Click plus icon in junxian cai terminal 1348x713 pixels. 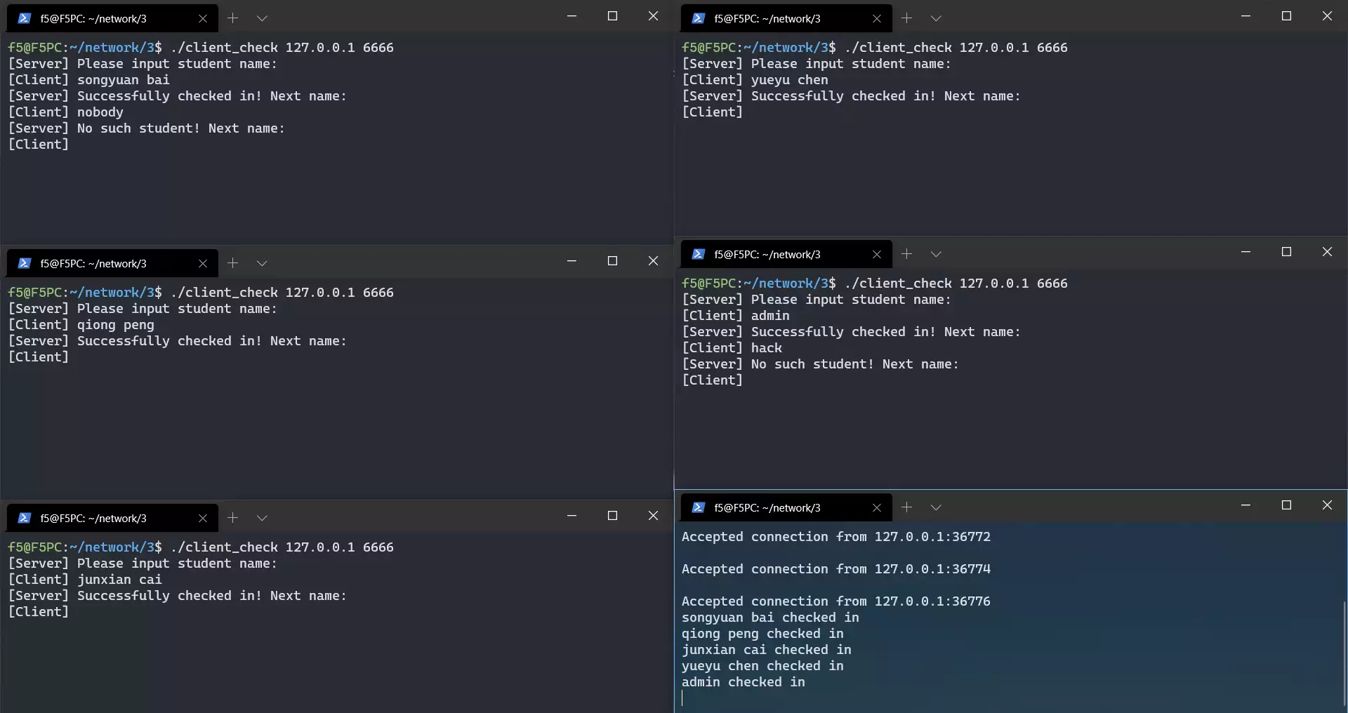click(232, 518)
